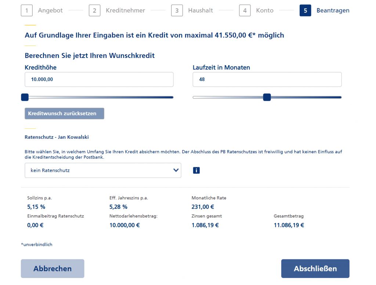
Task: Go to the Angebot step
Action: click(50, 10)
